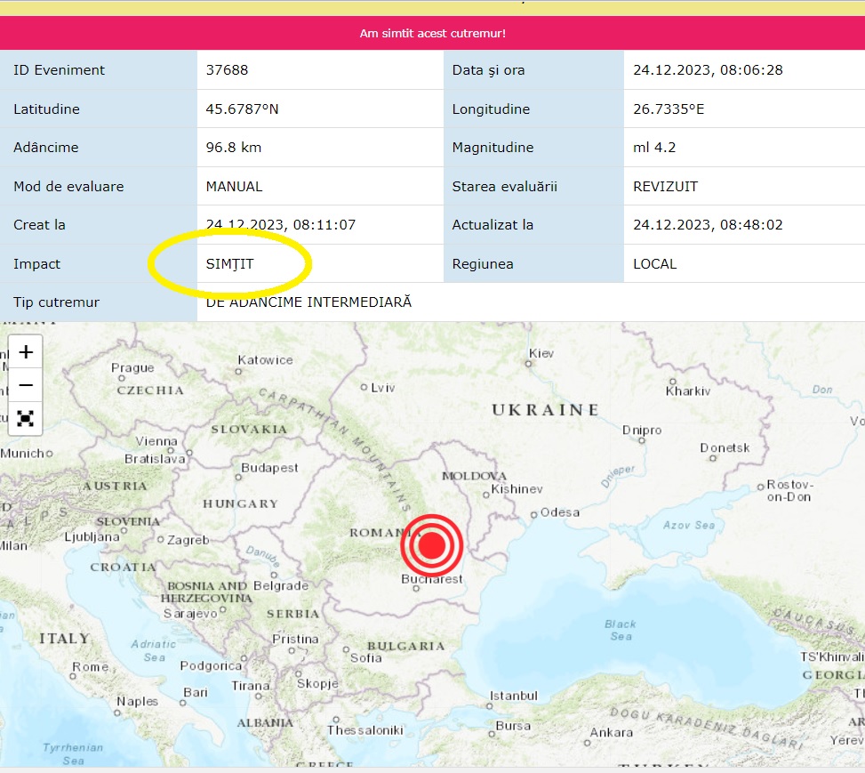The image size is (865, 773).
Task: Click the circled SIMȚIT impact value
Action: click(229, 264)
